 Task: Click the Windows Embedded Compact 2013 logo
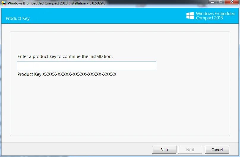pyautogui.click(x=211, y=16)
